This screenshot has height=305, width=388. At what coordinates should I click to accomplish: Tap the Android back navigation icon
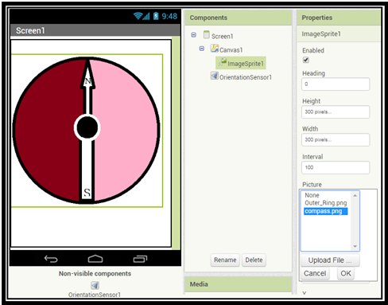[x=51, y=259]
